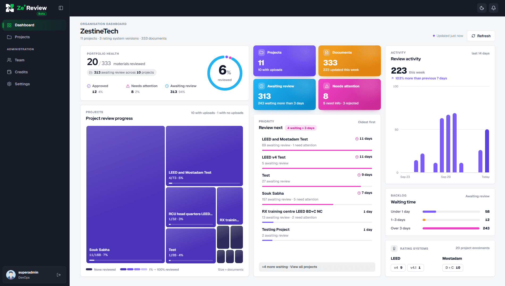The height and width of the screenshot is (286, 505).
Task: Click the Mostadam D+C chip
Action: point(453,268)
